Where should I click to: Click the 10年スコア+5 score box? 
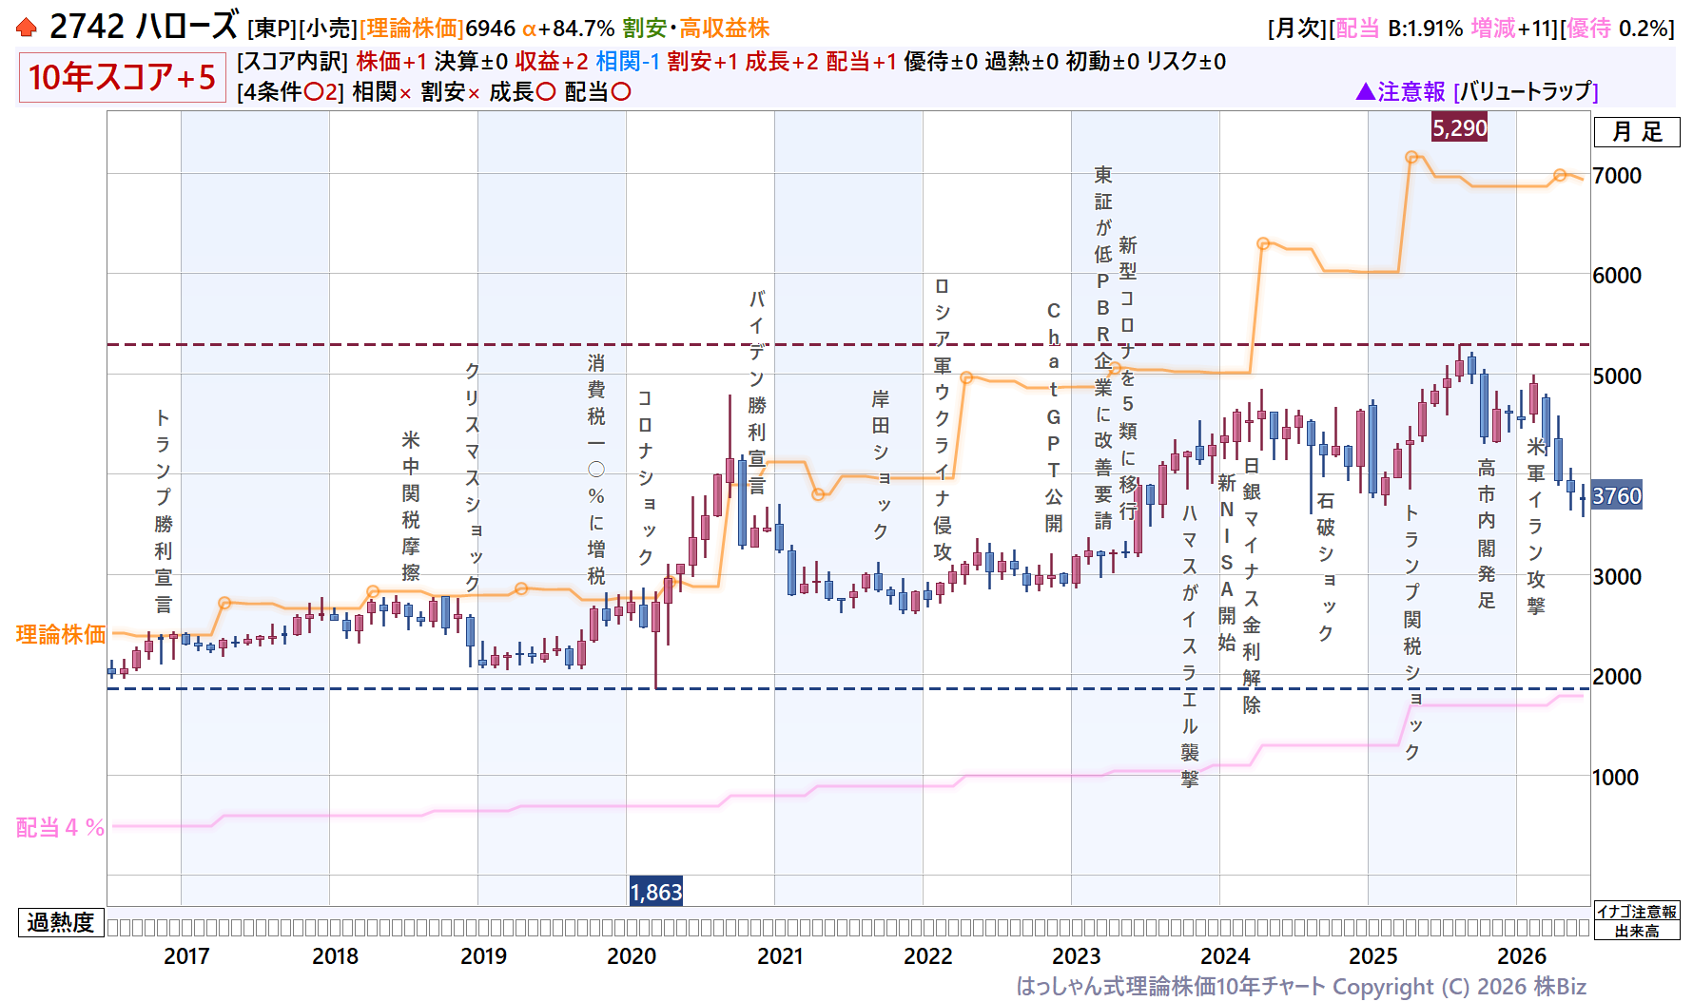(122, 77)
